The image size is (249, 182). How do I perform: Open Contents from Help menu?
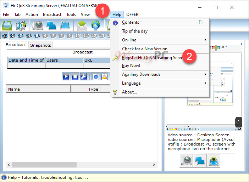160,22
